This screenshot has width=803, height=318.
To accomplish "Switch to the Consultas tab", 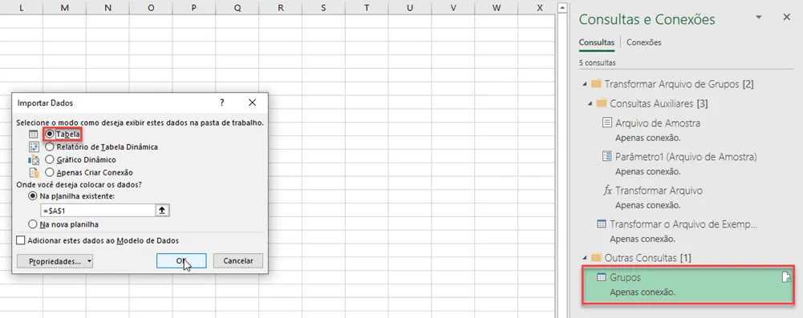I will coord(597,42).
